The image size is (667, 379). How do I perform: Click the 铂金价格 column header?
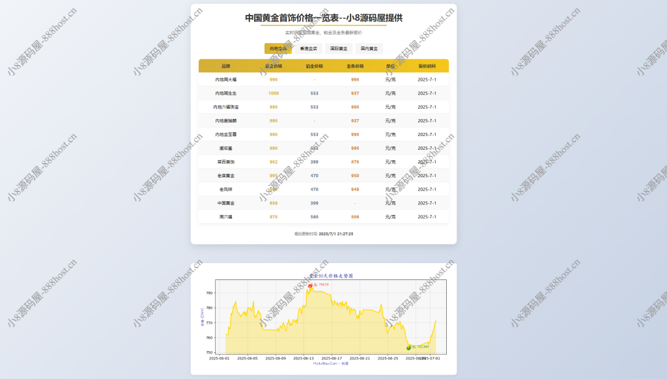coord(315,66)
